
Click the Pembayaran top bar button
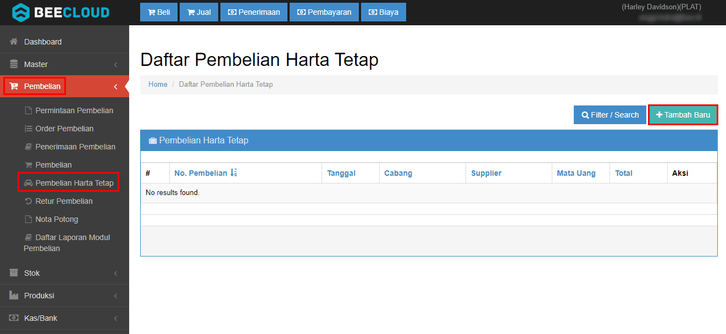tap(324, 12)
